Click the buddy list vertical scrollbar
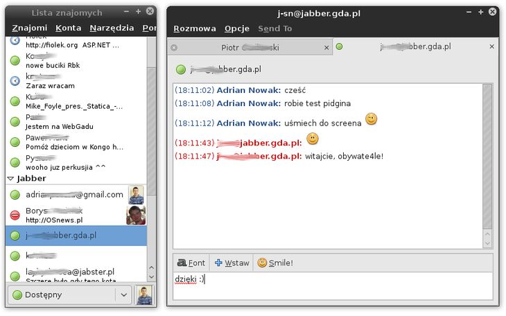 point(151,131)
